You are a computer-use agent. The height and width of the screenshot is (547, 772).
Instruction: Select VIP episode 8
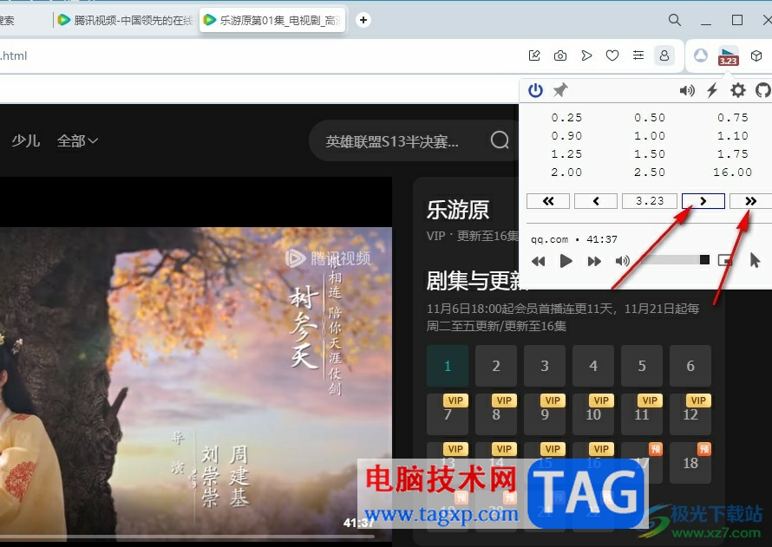496,414
